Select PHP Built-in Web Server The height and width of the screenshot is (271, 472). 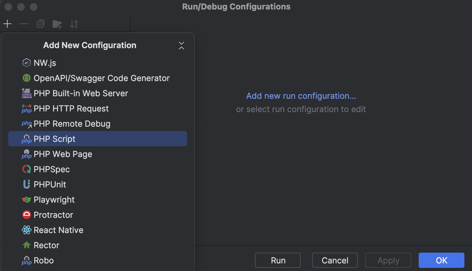click(81, 93)
